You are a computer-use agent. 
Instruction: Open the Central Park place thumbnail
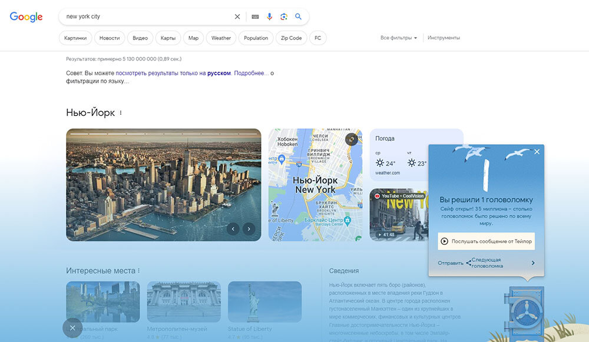point(103,302)
